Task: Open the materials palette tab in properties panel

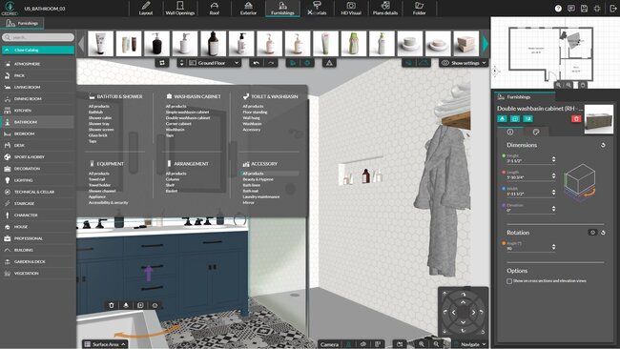Action: tap(536, 132)
